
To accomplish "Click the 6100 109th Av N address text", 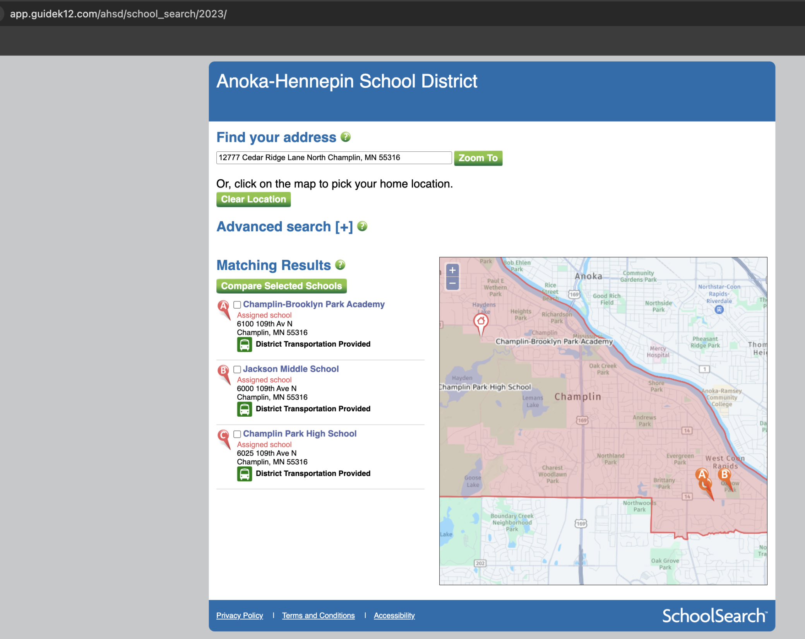I will tap(265, 324).
